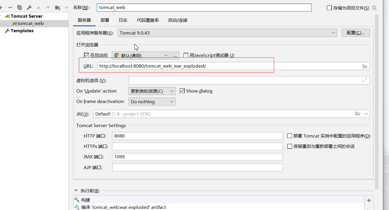Click the JMX 端口 field
Screen dimensions: 389x210
click(198, 157)
